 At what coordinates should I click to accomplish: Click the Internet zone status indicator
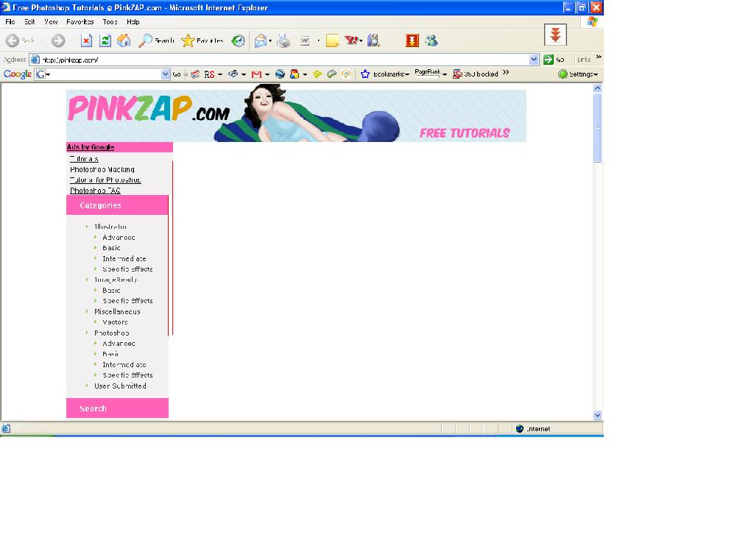coord(534,429)
